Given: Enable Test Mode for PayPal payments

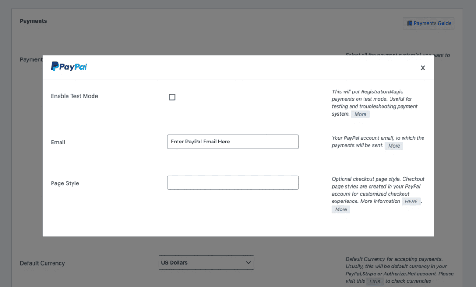Looking at the screenshot, I should [172, 97].
